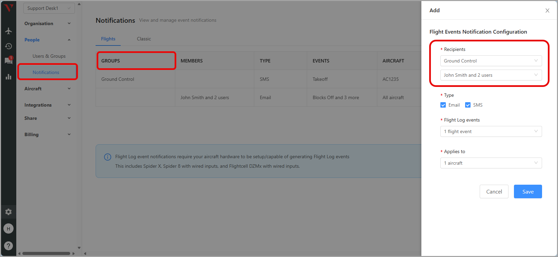Uncheck the SMS type checkbox
This screenshot has height=257, width=558.
tap(468, 105)
